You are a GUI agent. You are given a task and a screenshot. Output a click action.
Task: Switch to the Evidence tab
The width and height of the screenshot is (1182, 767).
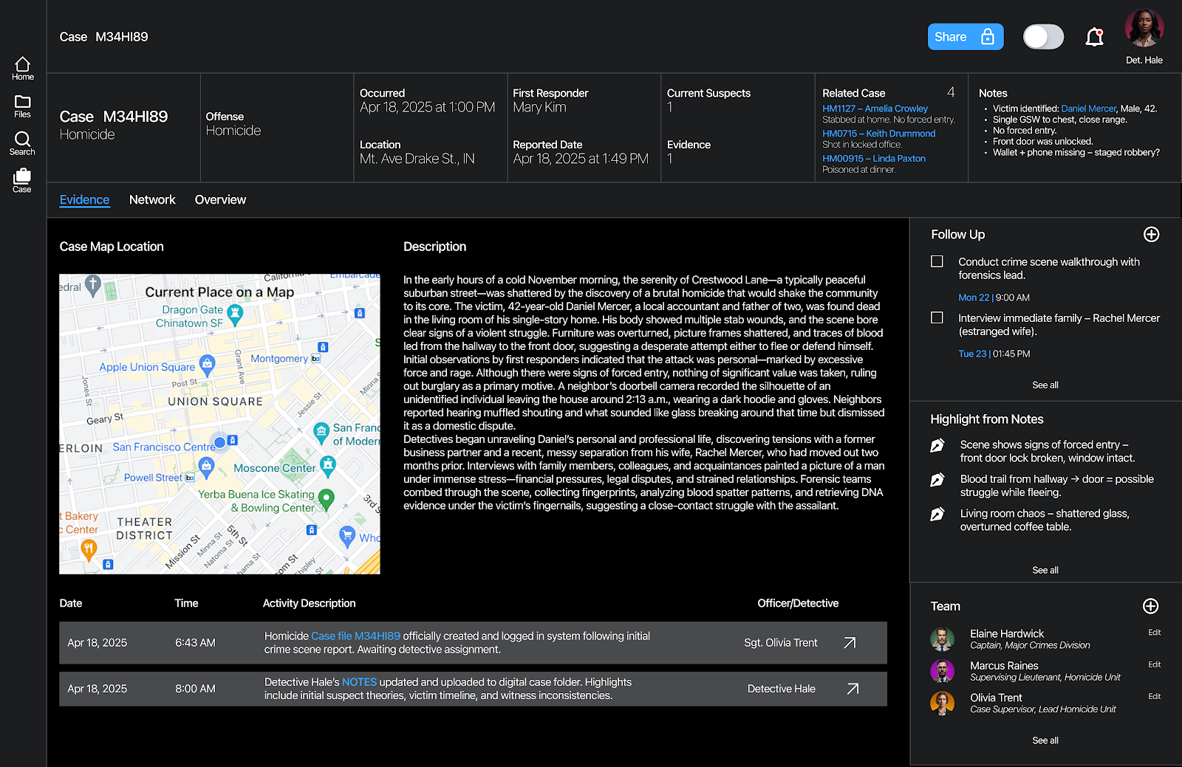pyautogui.click(x=84, y=199)
